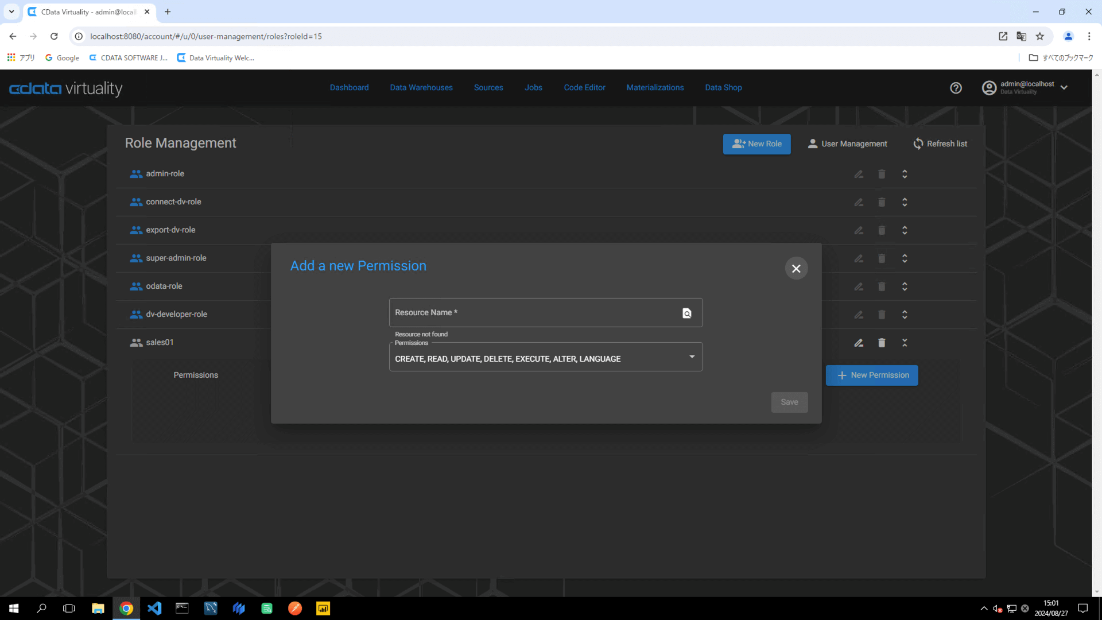Click the edit pencil for sales01
The height and width of the screenshot is (620, 1102).
pos(859,343)
